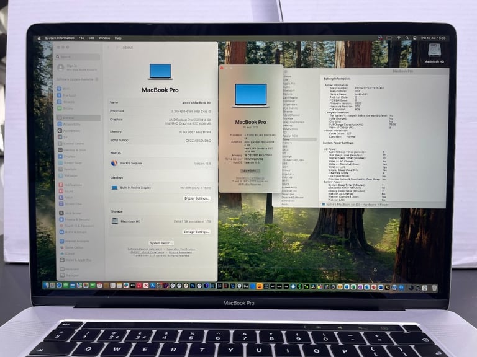Screen dimensions: 477x357
Task: Open Software Update Available notice
Action: (77, 79)
